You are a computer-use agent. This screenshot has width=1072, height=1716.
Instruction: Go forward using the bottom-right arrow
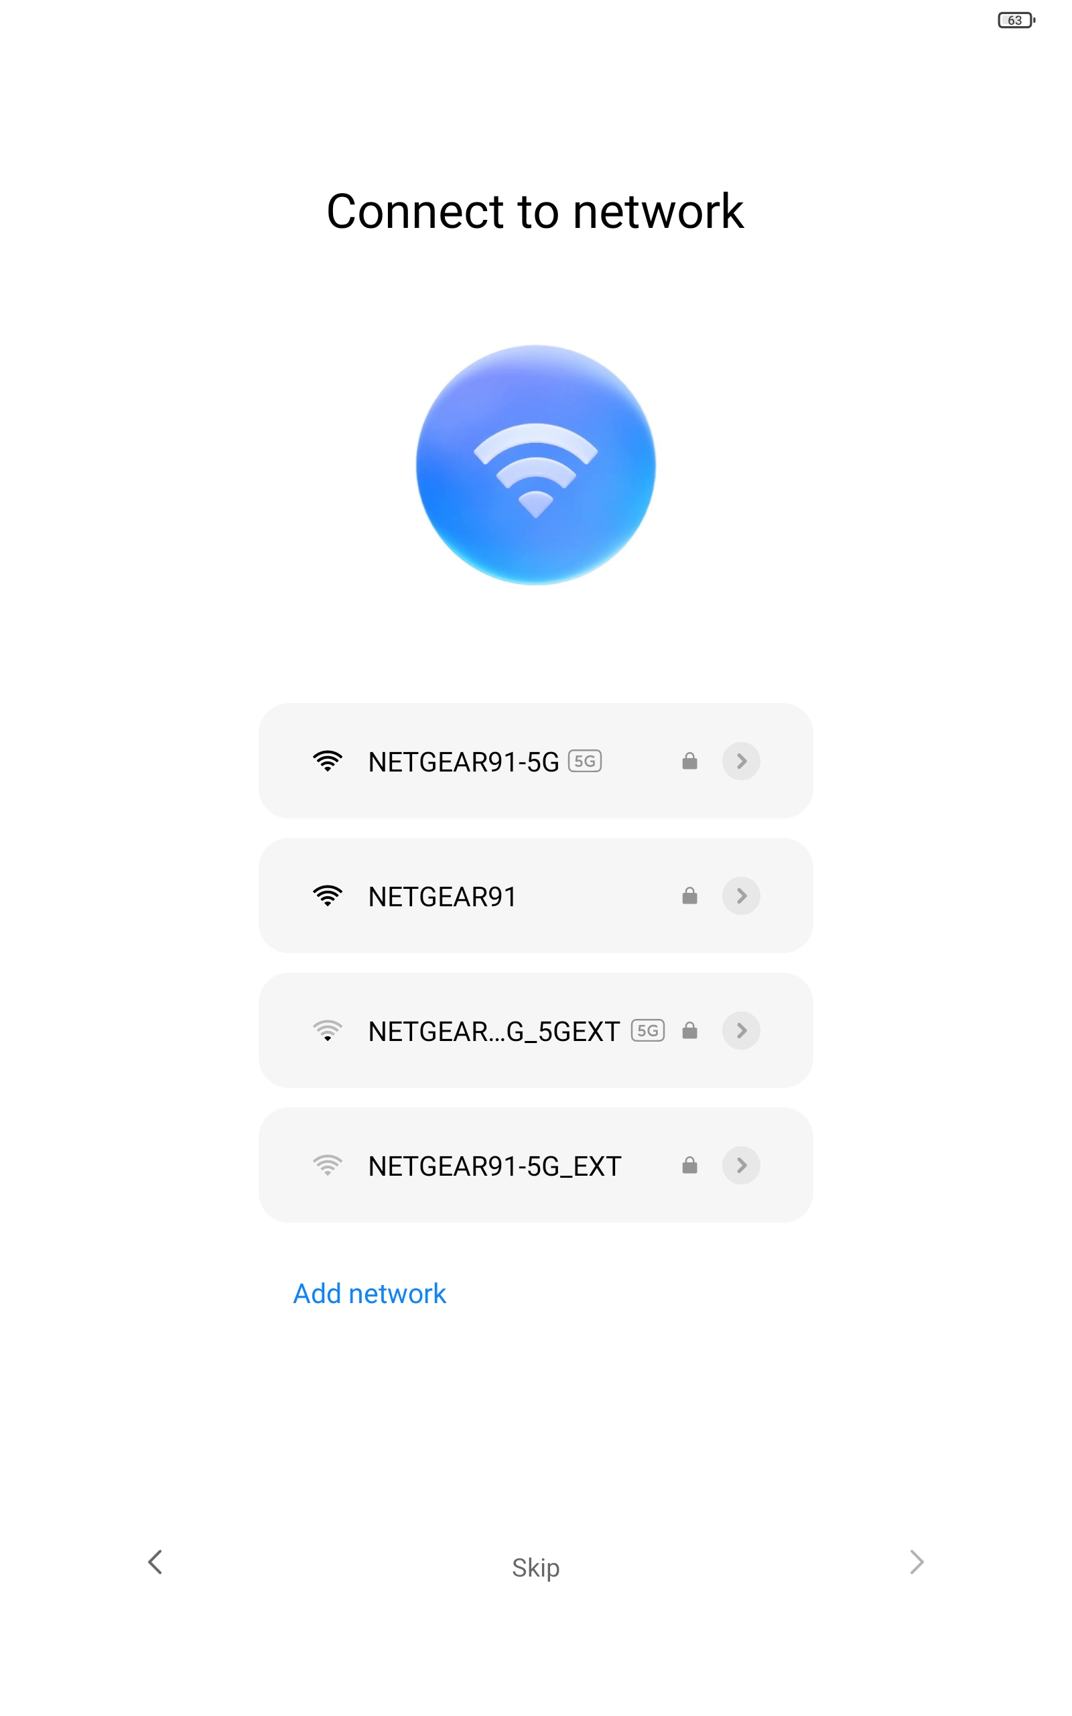point(917,1562)
